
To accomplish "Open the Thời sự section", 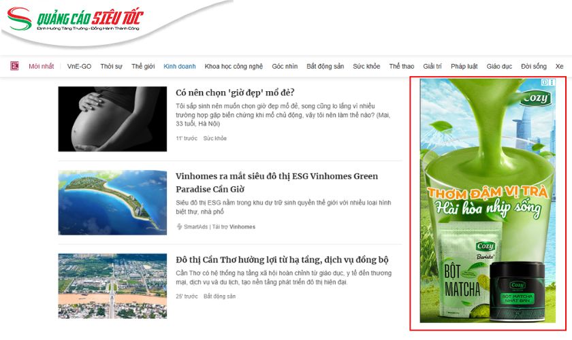I will [111, 67].
